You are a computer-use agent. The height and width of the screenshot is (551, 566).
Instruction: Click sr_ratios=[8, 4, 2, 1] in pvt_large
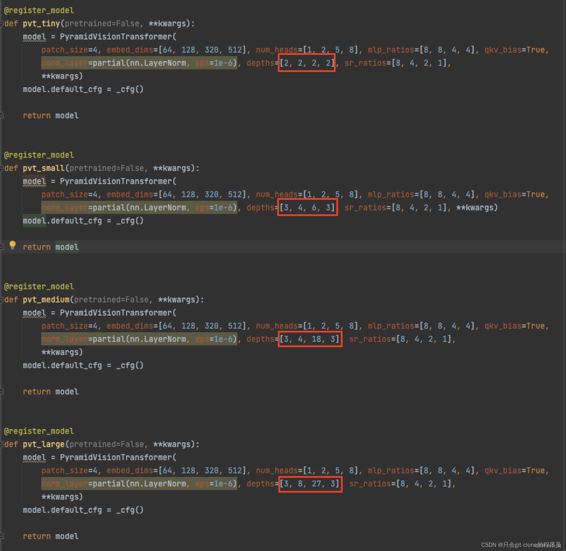(400, 484)
